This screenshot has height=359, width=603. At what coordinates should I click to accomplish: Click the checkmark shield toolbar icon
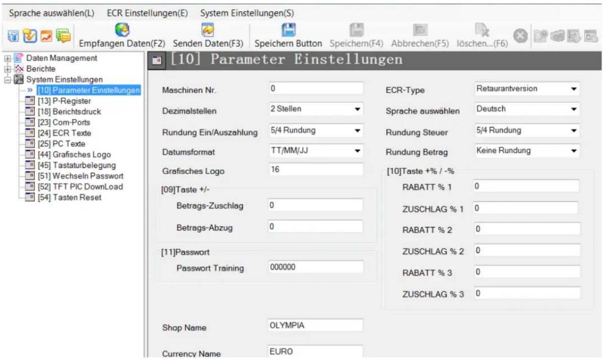click(30, 37)
